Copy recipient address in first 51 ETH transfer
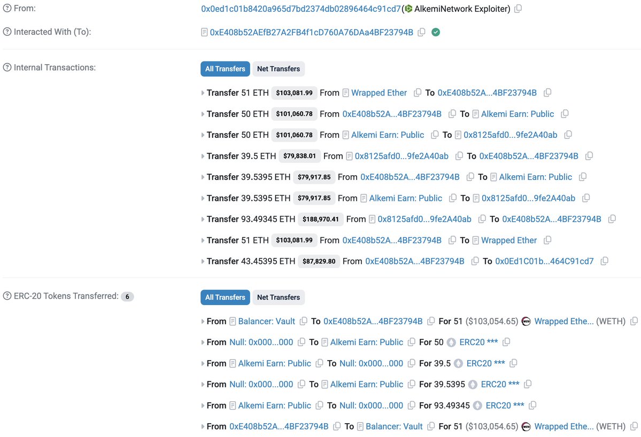 click(x=547, y=93)
